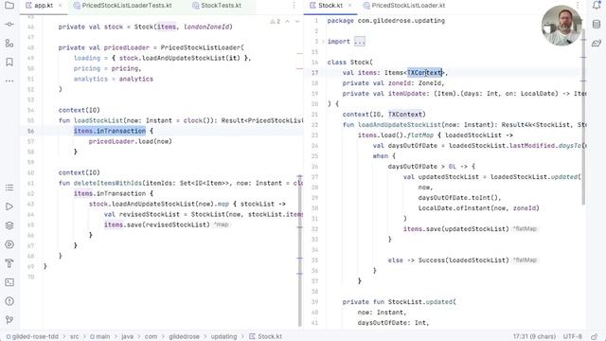Open the Problems tool window
This screenshot has height=341, width=606.
[9, 301]
